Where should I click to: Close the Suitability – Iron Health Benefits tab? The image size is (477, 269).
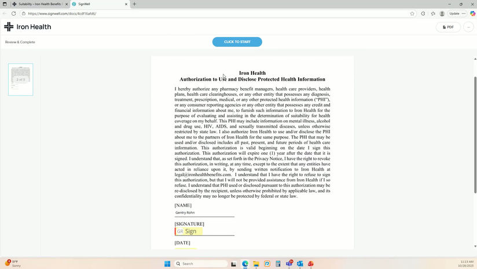tap(67, 4)
